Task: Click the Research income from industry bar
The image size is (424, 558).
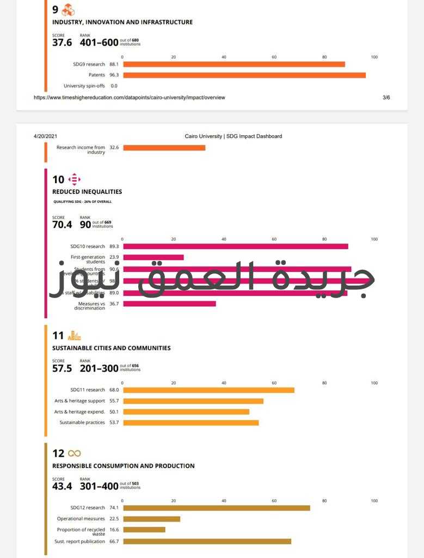Action: [x=164, y=148]
